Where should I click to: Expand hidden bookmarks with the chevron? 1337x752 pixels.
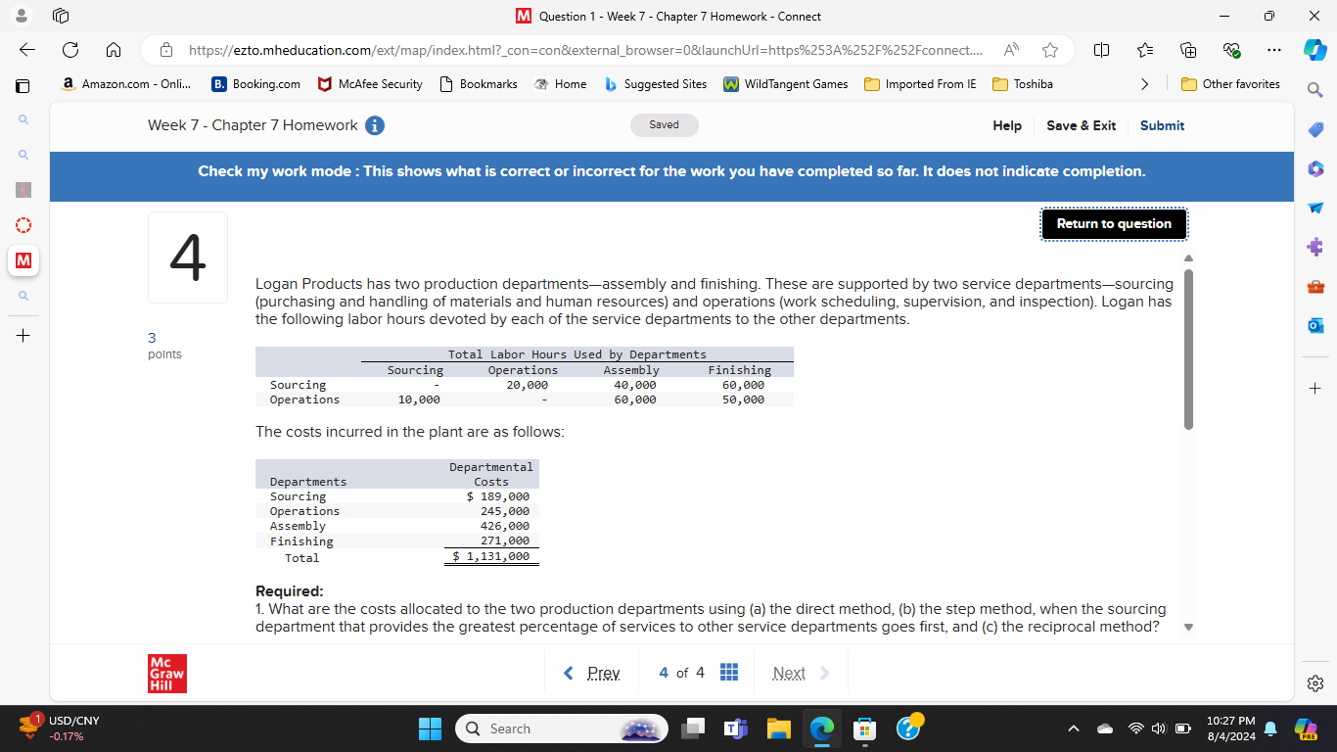pos(1145,84)
